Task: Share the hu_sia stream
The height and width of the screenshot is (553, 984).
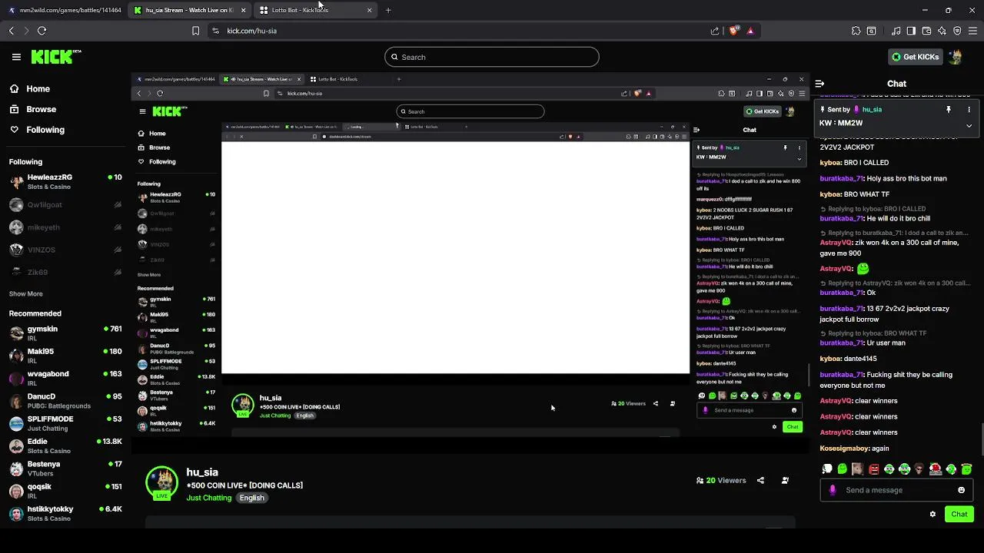Action: pos(760,480)
